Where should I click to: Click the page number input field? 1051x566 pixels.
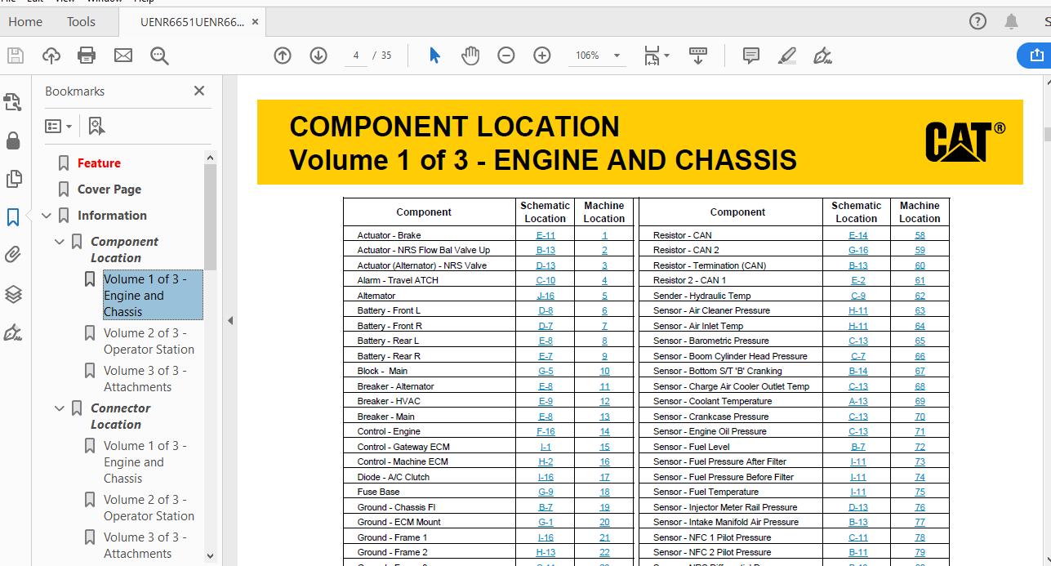click(x=356, y=56)
